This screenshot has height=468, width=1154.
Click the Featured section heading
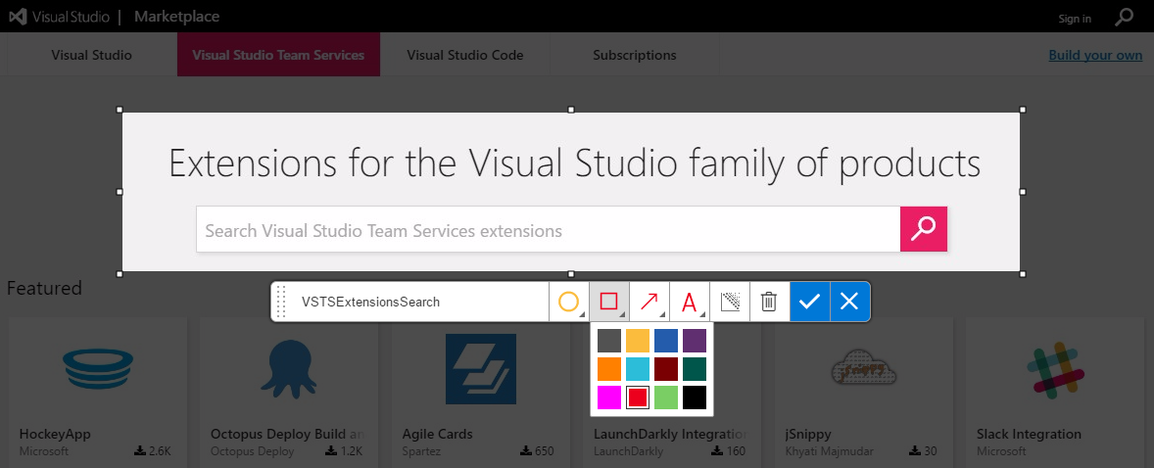coord(44,288)
